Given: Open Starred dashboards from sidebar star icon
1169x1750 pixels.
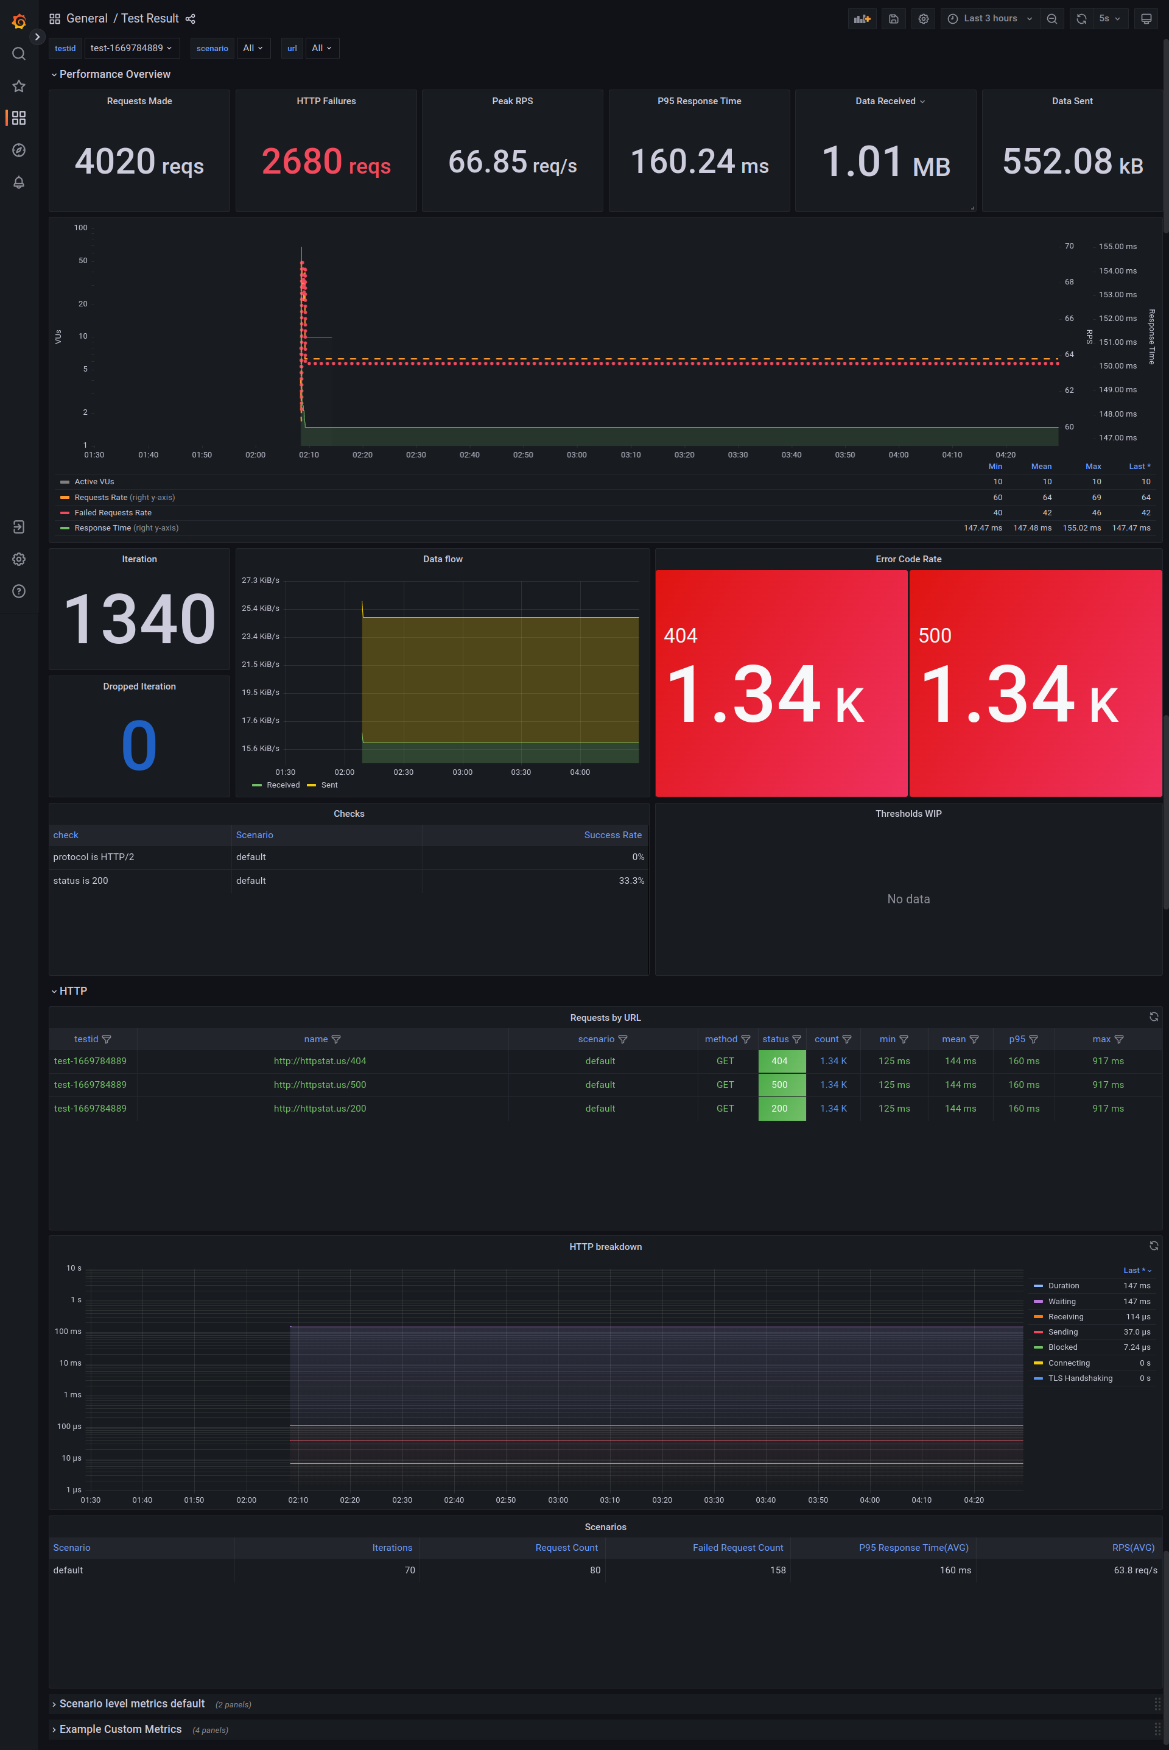Looking at the screenshot, I should [x=19, y=86].
